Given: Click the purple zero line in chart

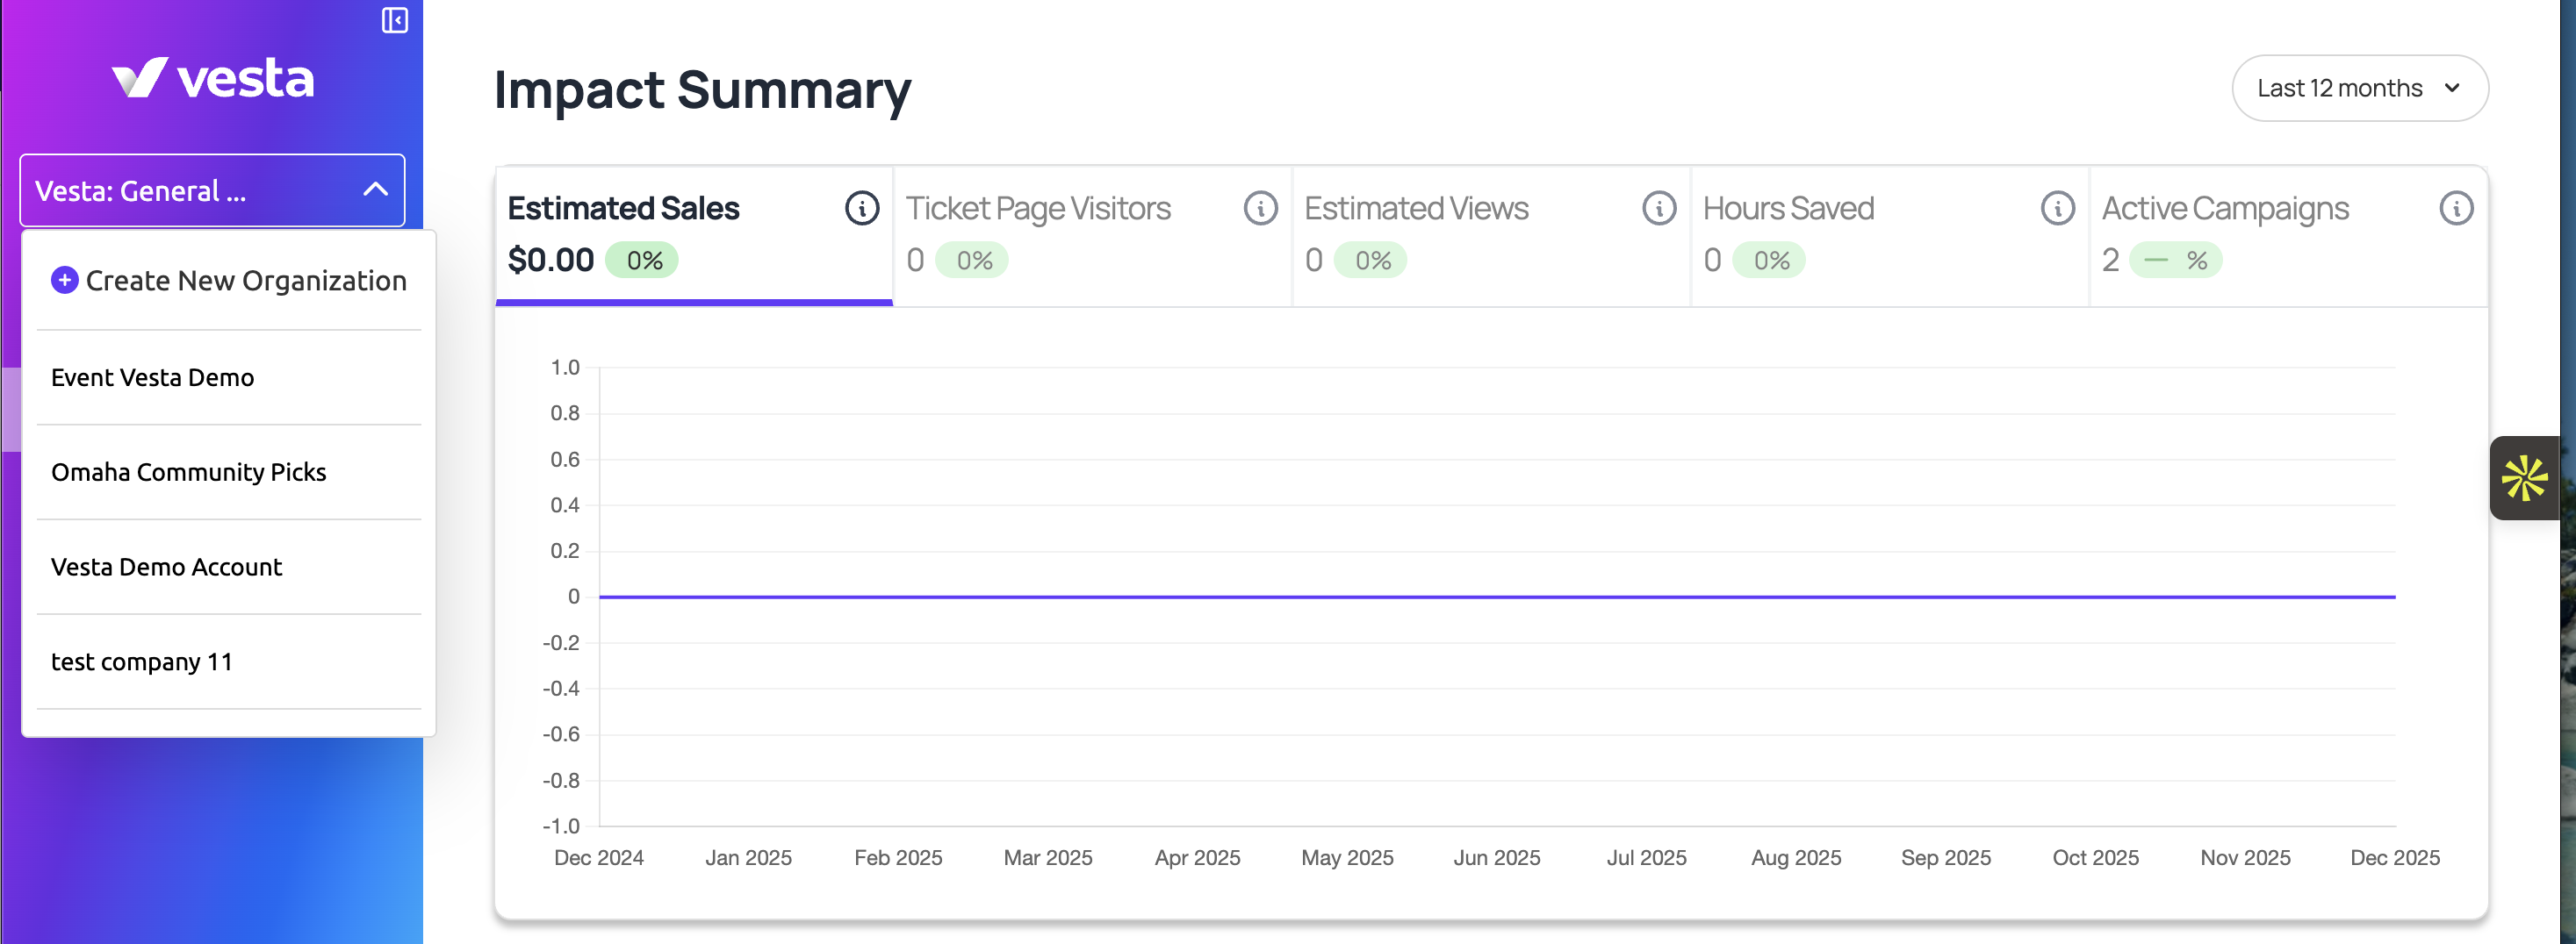Looking at the screenshot, I should click(1497, 597).
